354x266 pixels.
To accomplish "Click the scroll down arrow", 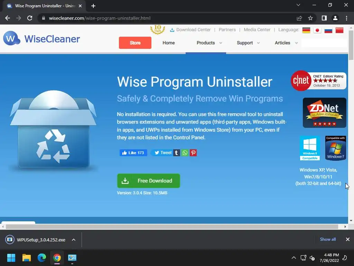I will coord(351,221).
